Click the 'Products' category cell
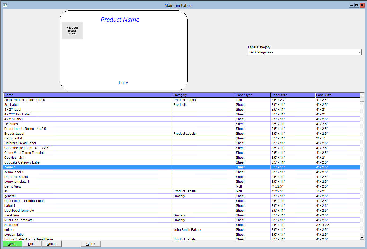The image size is (367, 249). [204, 105]
